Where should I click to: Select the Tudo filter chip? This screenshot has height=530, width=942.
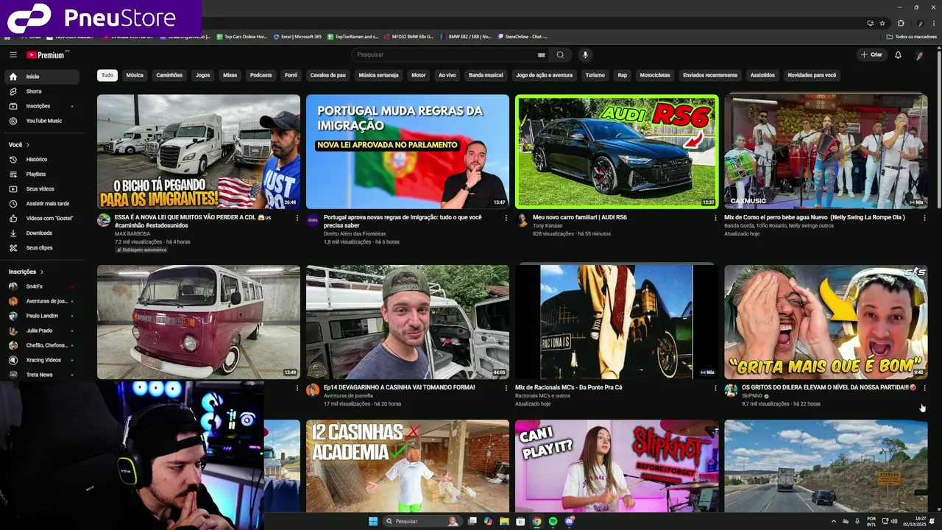(107, 75)
